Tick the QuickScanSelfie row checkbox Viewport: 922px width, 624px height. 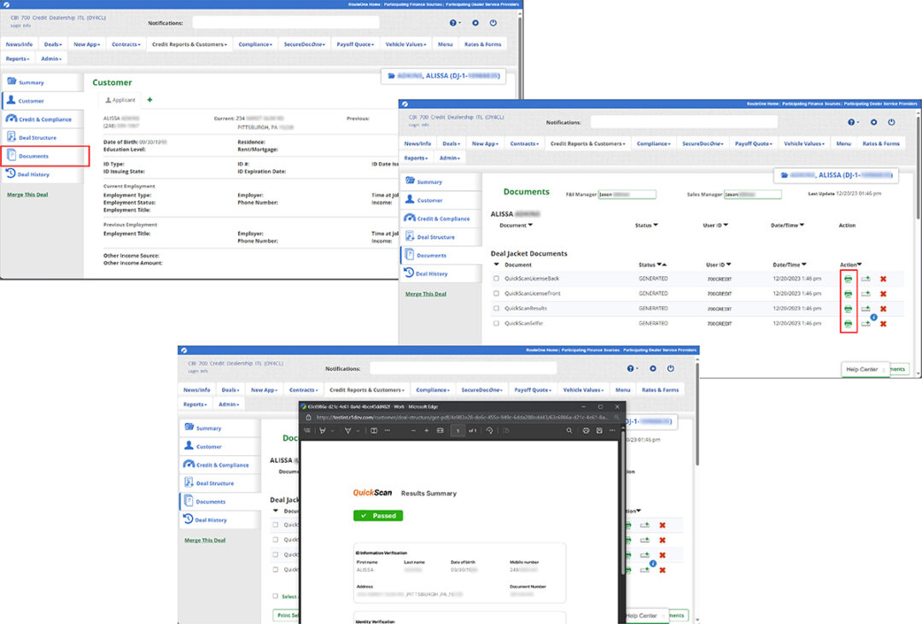pyautogui.click(x=497, y=324)
